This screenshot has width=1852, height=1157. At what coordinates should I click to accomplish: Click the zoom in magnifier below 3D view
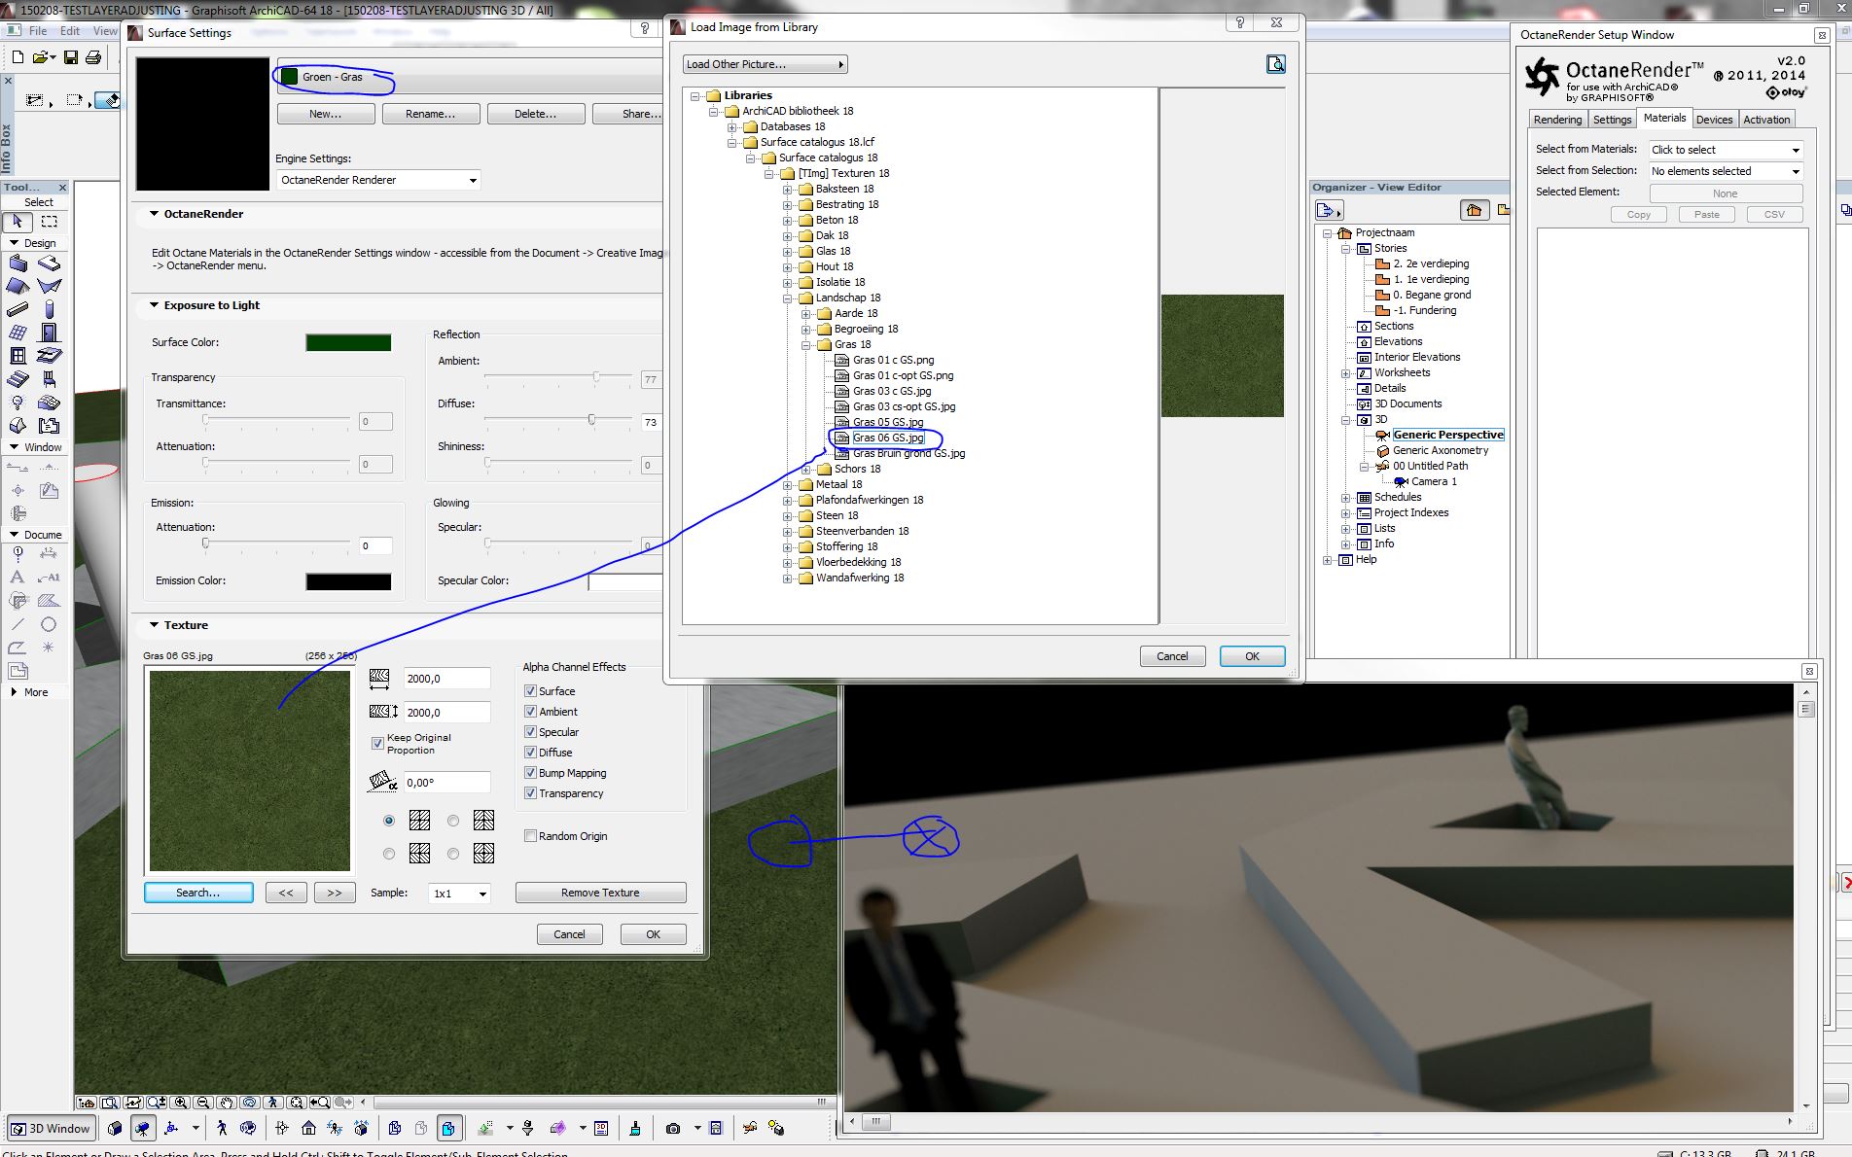pyautogui.click(x=181, y=1103)
